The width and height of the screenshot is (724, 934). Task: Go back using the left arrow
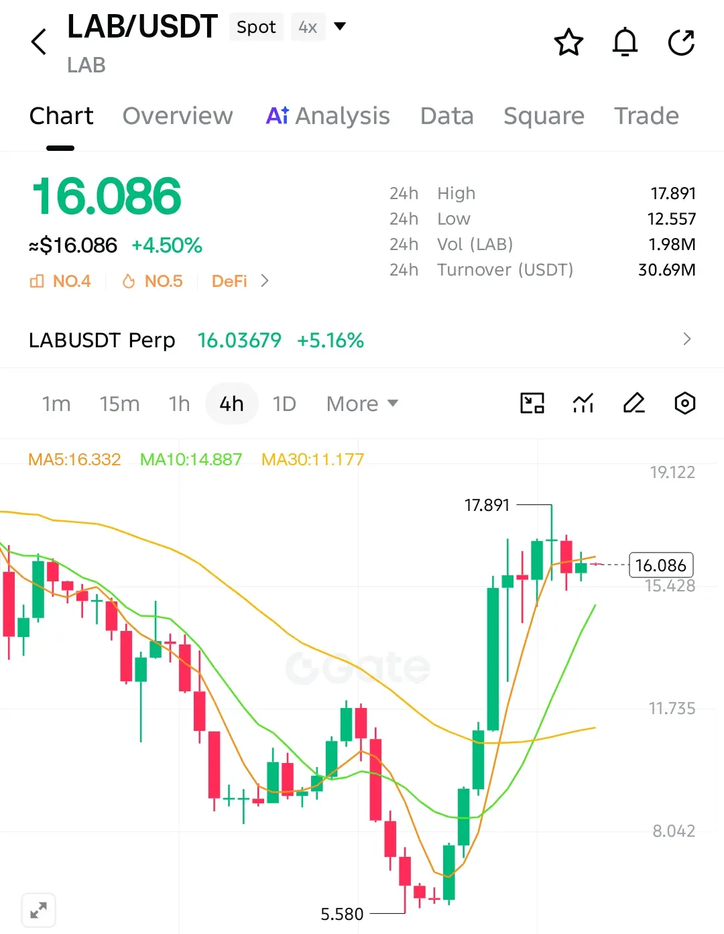[x=39, y=42]
